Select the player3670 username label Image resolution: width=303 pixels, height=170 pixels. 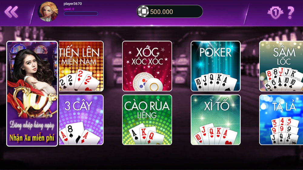73,4
